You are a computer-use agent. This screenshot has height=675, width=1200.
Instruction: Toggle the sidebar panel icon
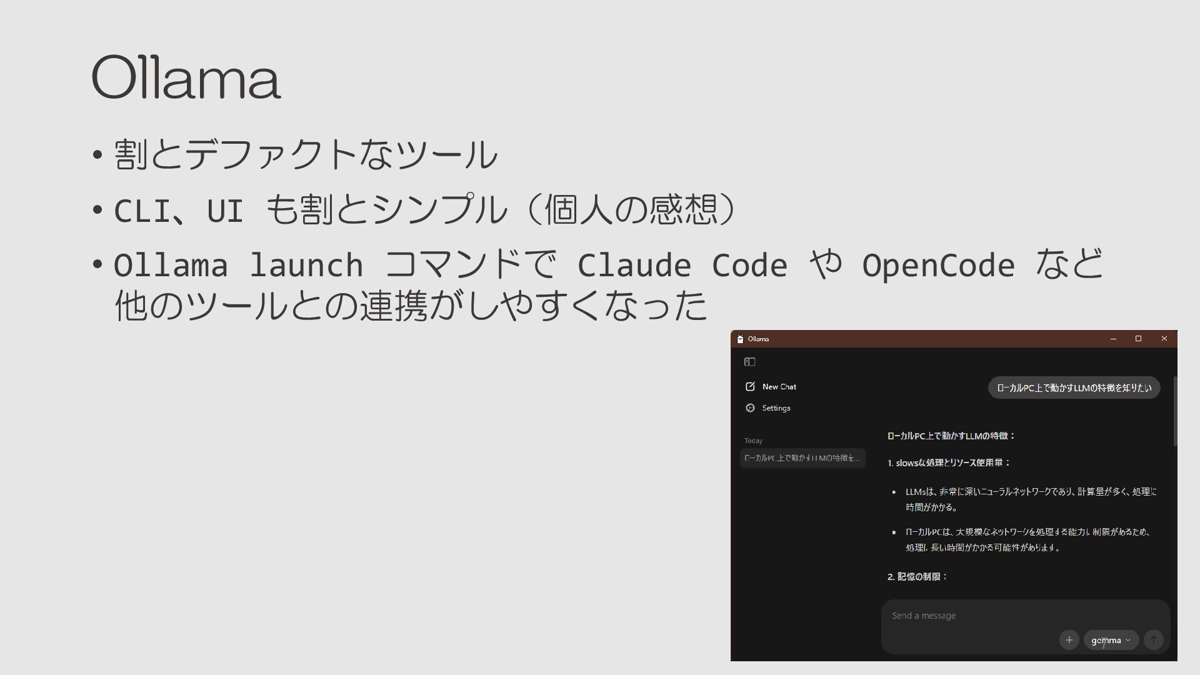click(749, 362)
